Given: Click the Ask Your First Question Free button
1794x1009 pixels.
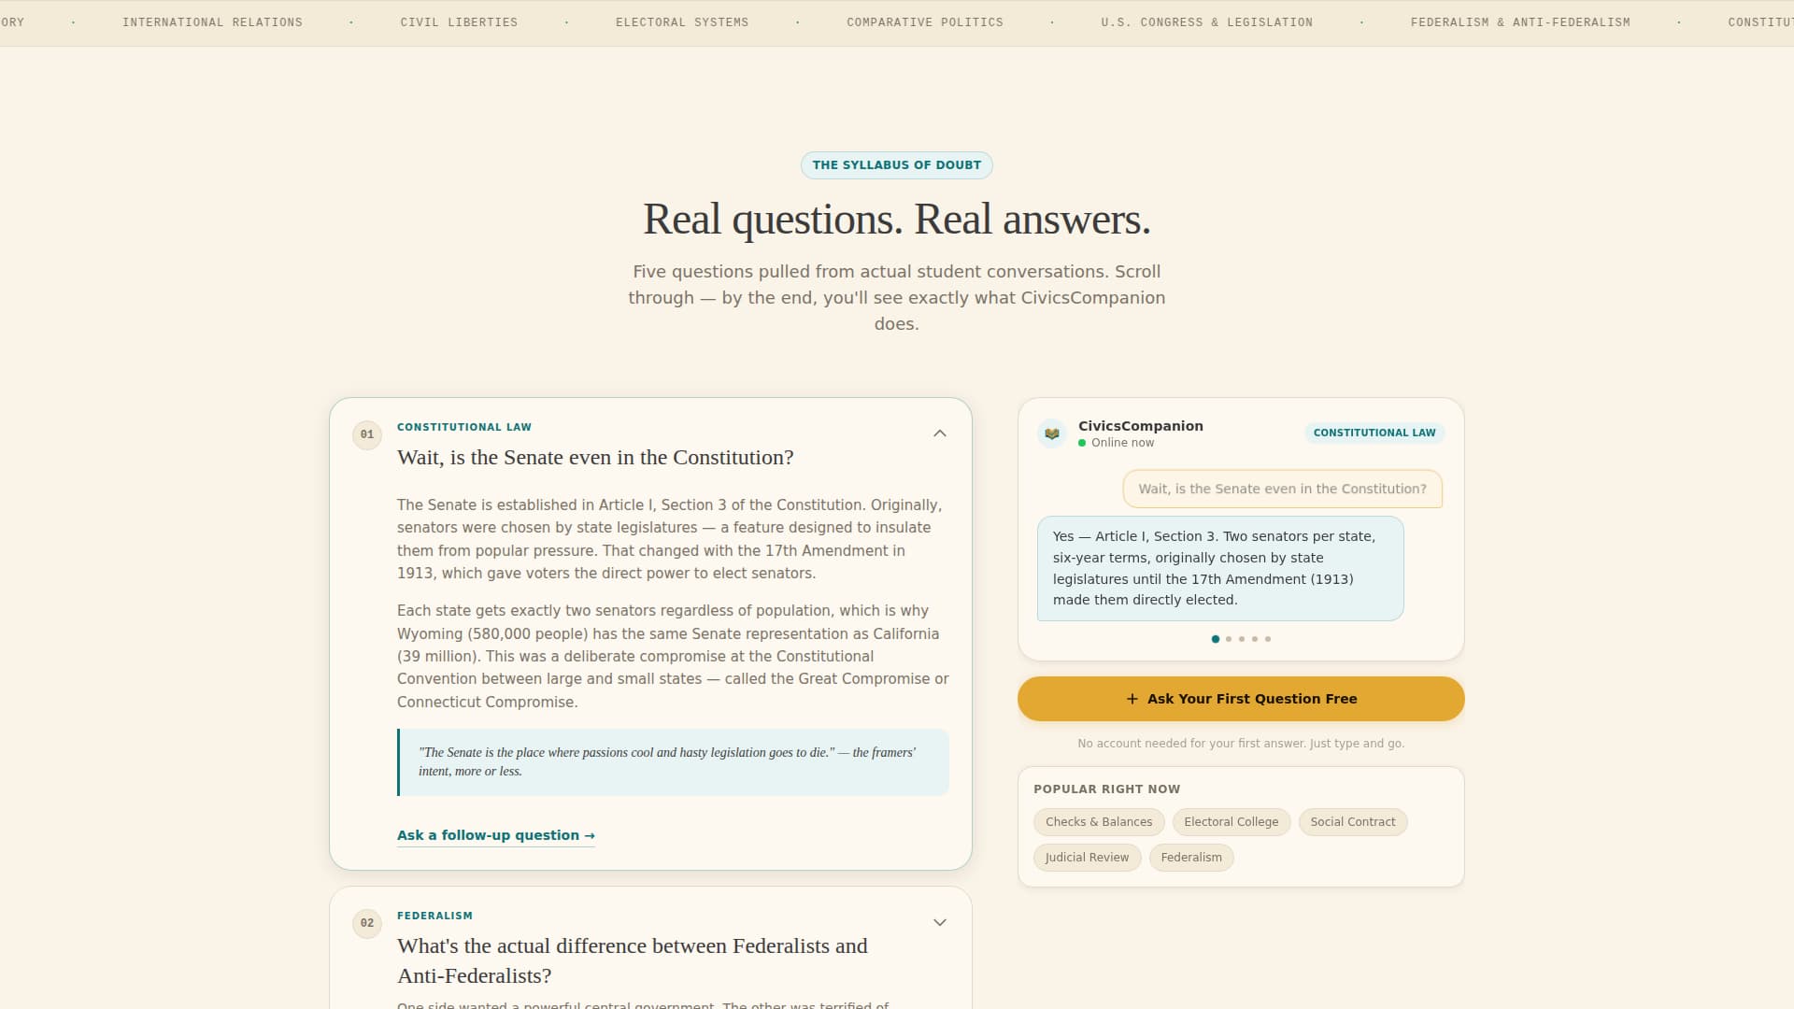Looking at the screenshot, I should click(1241, 698).
